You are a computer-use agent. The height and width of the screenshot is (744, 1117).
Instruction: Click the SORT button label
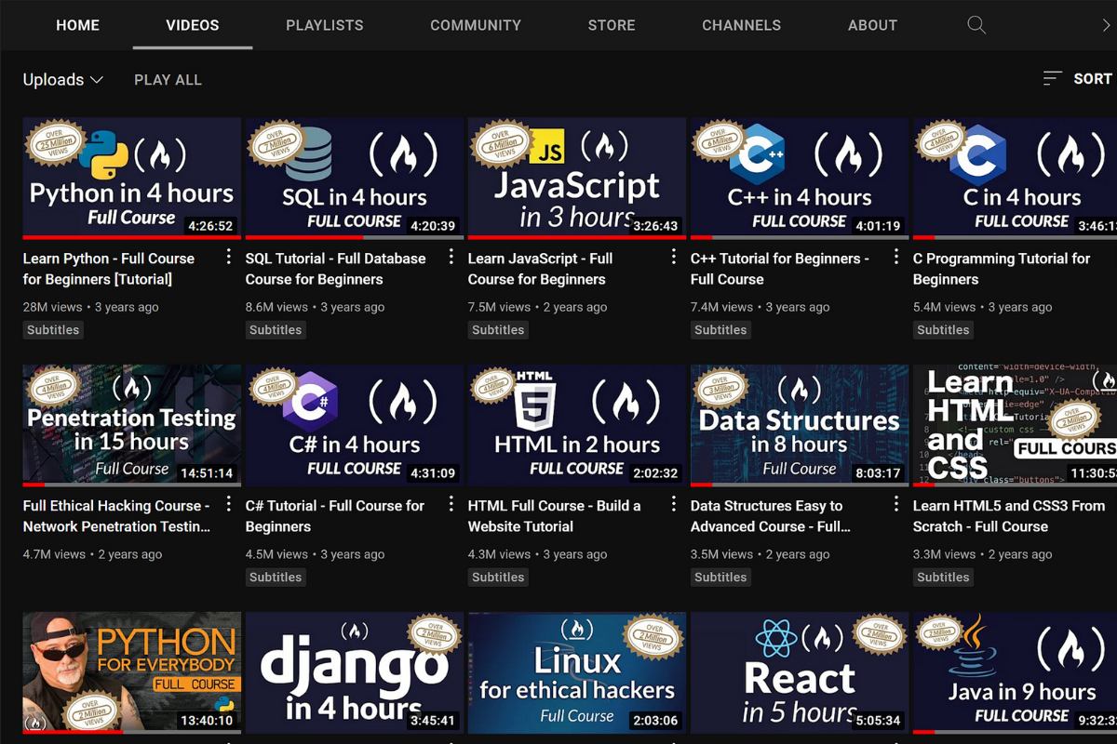coord(1093,79)
